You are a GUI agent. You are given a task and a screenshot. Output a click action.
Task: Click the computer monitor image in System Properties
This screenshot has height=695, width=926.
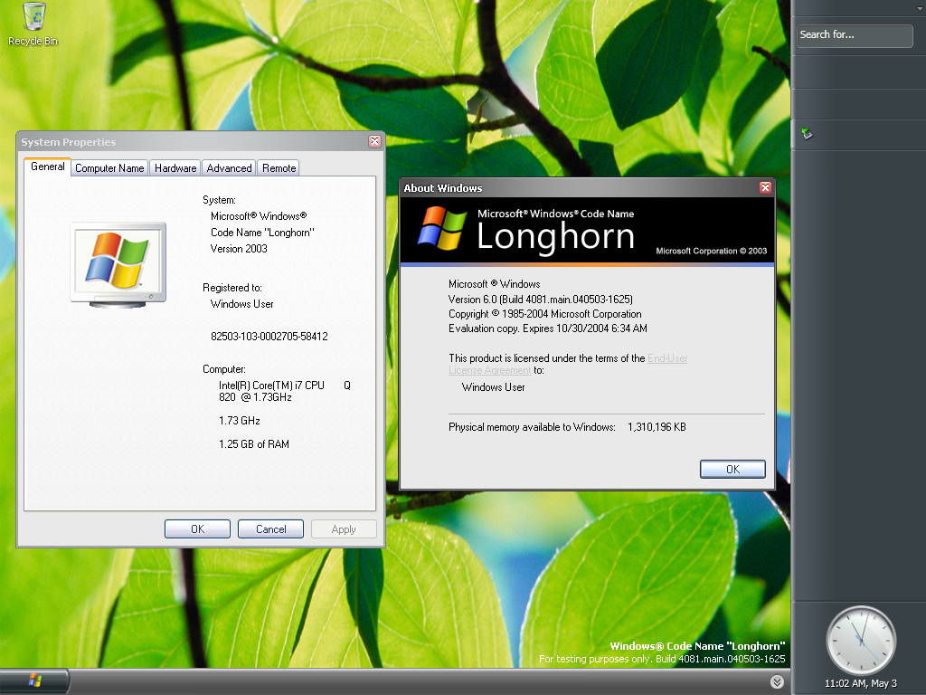(x=118, y=265)
